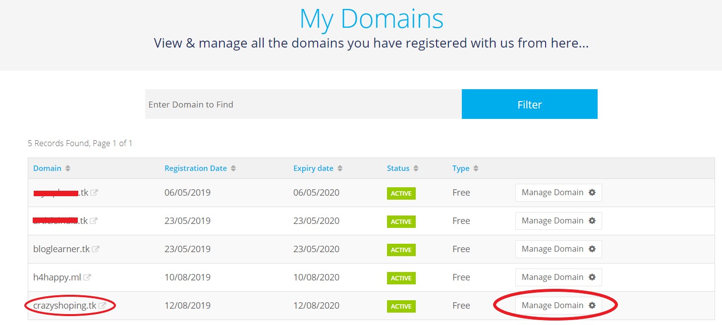Image resolution: width=722 pixels, height=325 pixels.
Task: Sort the list with the Registration Date arrows
Action: [x=233, y=168]
